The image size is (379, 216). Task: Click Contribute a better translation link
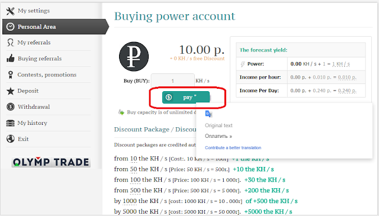[233, 147]
